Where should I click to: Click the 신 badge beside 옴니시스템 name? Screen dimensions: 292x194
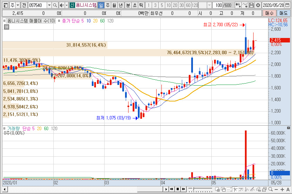tap(72, 5)
